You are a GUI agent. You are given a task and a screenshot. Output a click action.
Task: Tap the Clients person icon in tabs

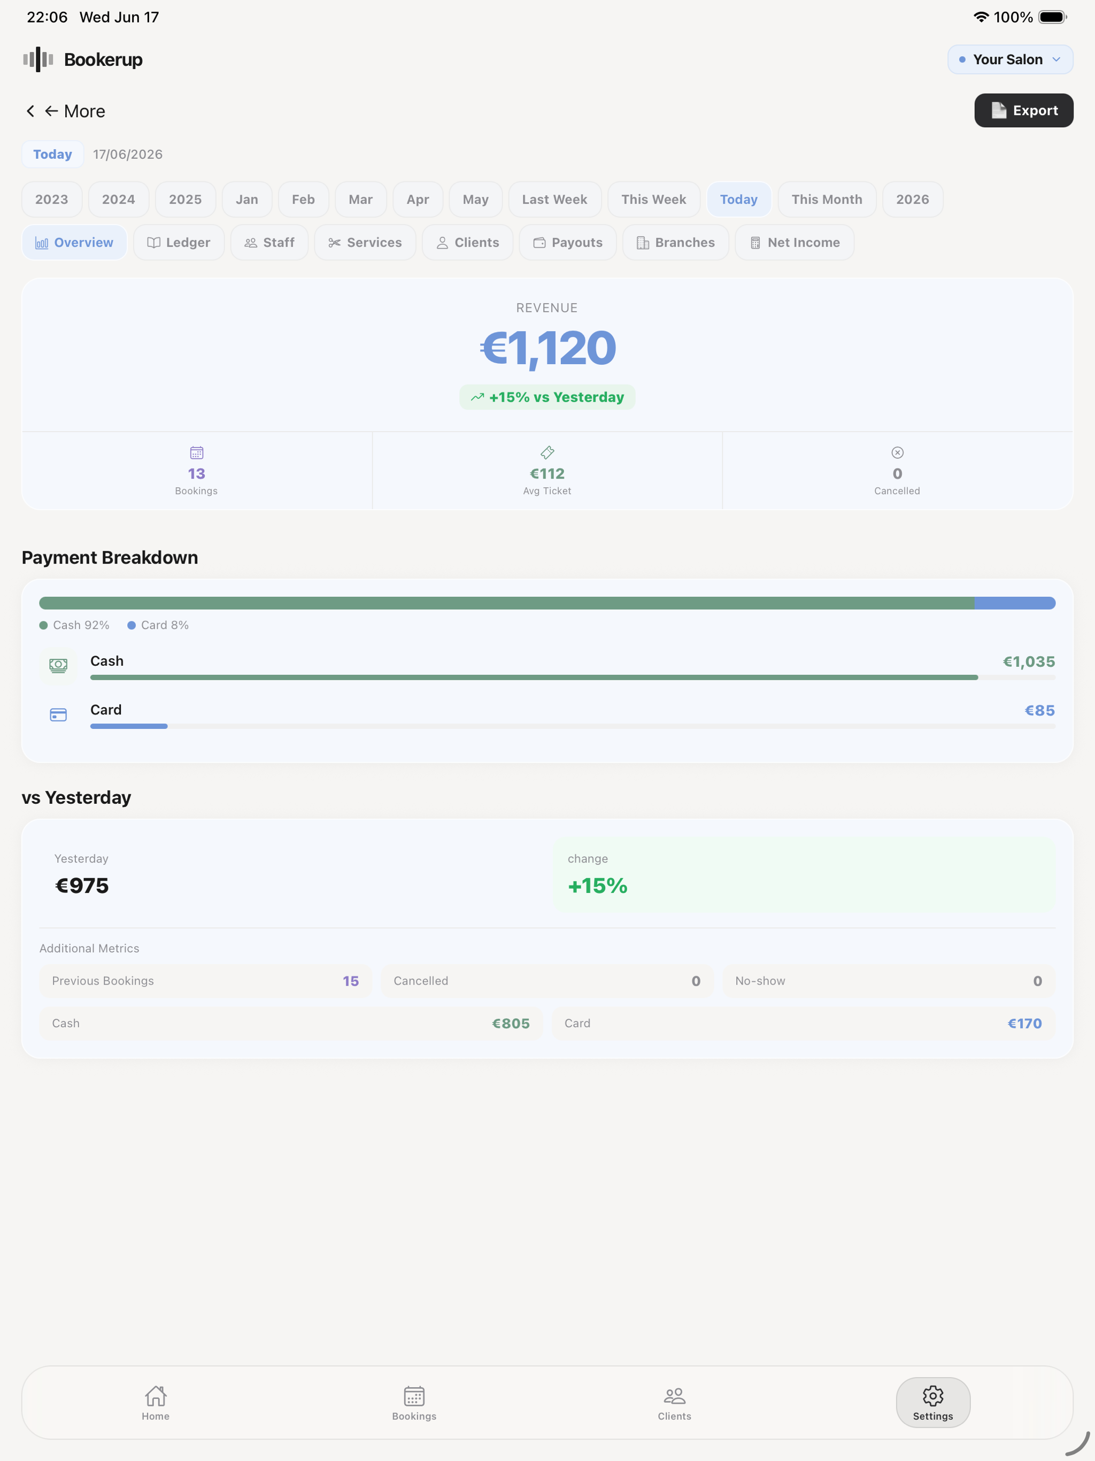click(443, 243)
